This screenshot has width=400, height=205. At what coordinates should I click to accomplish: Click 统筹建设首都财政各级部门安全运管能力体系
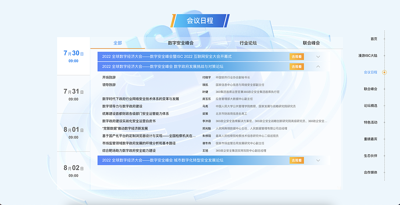click(136, 114)
